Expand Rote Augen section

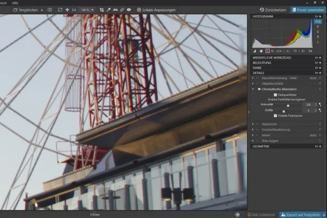[253, 141]
